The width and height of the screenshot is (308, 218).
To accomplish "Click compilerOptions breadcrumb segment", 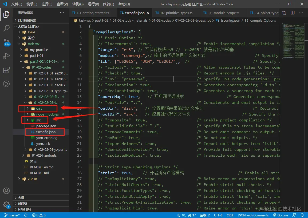I will 260,21.
